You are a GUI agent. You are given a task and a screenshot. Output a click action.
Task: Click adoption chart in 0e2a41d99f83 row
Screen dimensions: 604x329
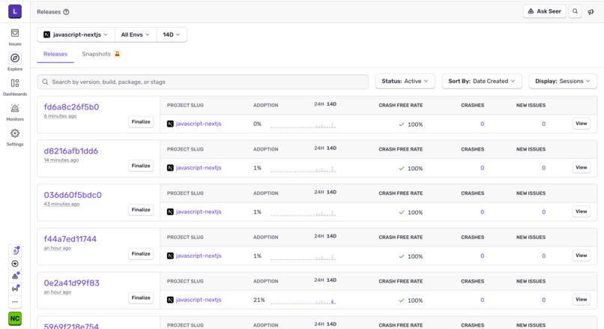coord(303,301)
